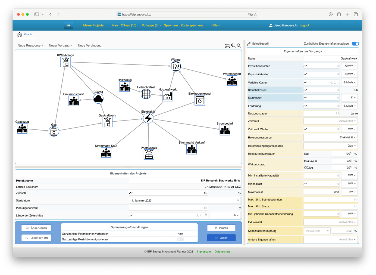Expand the Referenzressource Elektrizität dropdown
376x275 pixels.
pos(330,138)
